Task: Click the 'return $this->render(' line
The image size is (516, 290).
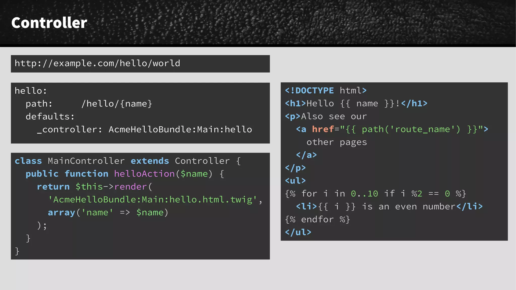Action: [95, 187]
